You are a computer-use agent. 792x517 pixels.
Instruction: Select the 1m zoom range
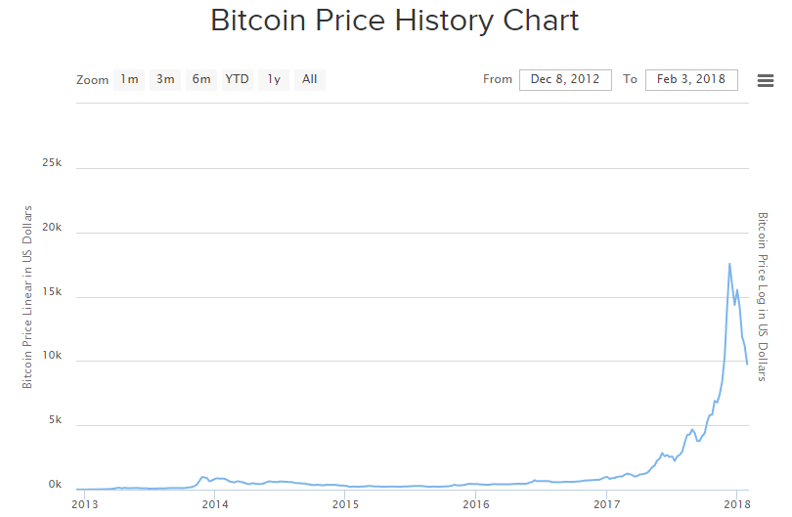tap(129, 80)
